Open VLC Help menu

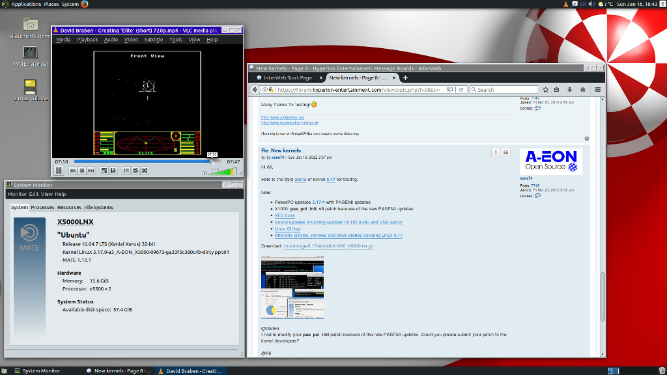pyautogui.click(x=212, y=40)
